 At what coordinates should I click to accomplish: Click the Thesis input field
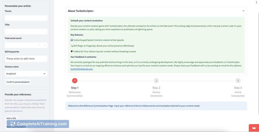[x=26, y=18]
